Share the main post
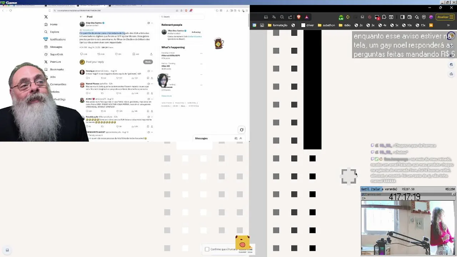This screenshot has width=457, height=257. 151,54
